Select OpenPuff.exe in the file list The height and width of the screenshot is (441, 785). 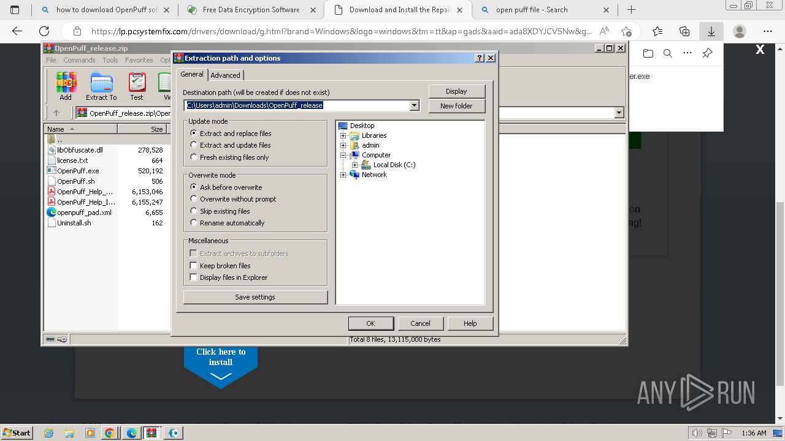point(78,171)
